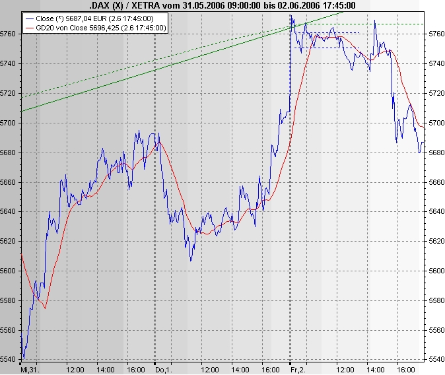Viewport: 445px width, 375px height.
Task: Click the 5620 label on right axis
Action: 436,241
